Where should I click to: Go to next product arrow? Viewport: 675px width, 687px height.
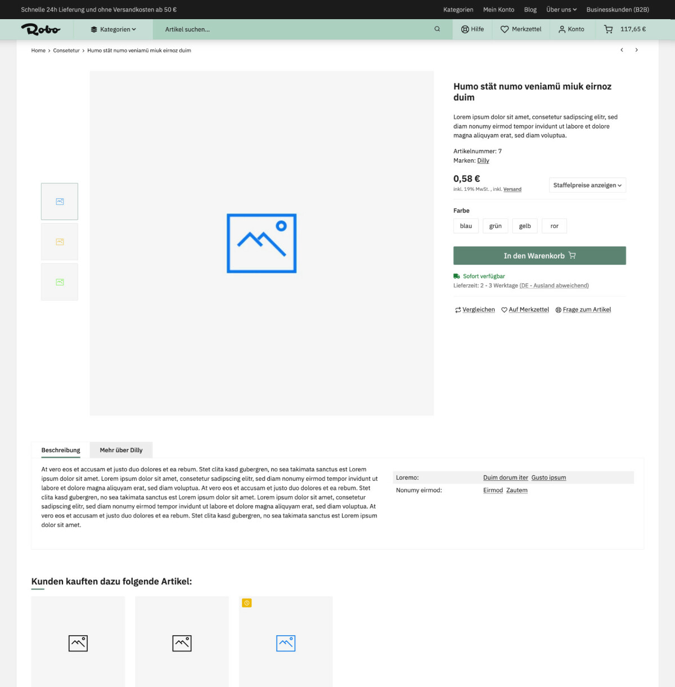tap(637, 50)
